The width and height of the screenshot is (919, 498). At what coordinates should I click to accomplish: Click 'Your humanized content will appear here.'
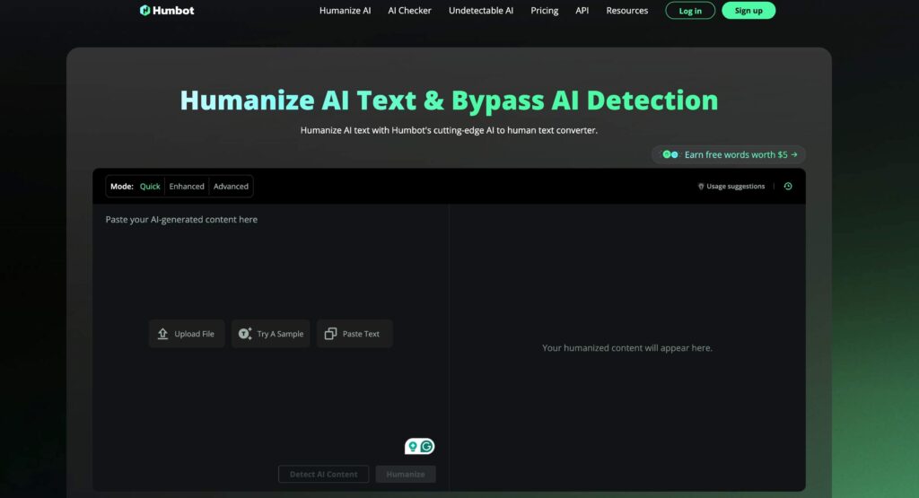click(627, 348)
